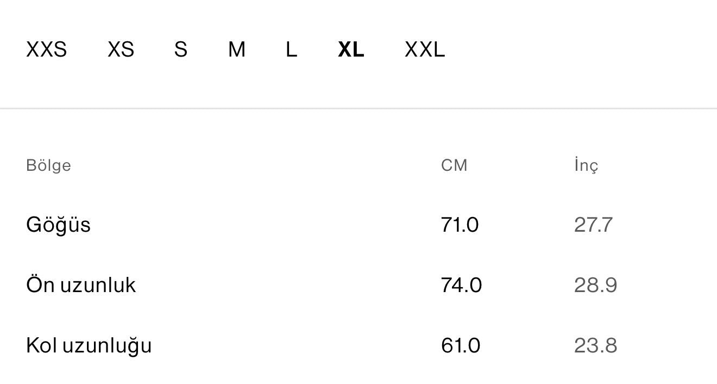Switch to size XS
717x384 pixels.
(121, 49)
